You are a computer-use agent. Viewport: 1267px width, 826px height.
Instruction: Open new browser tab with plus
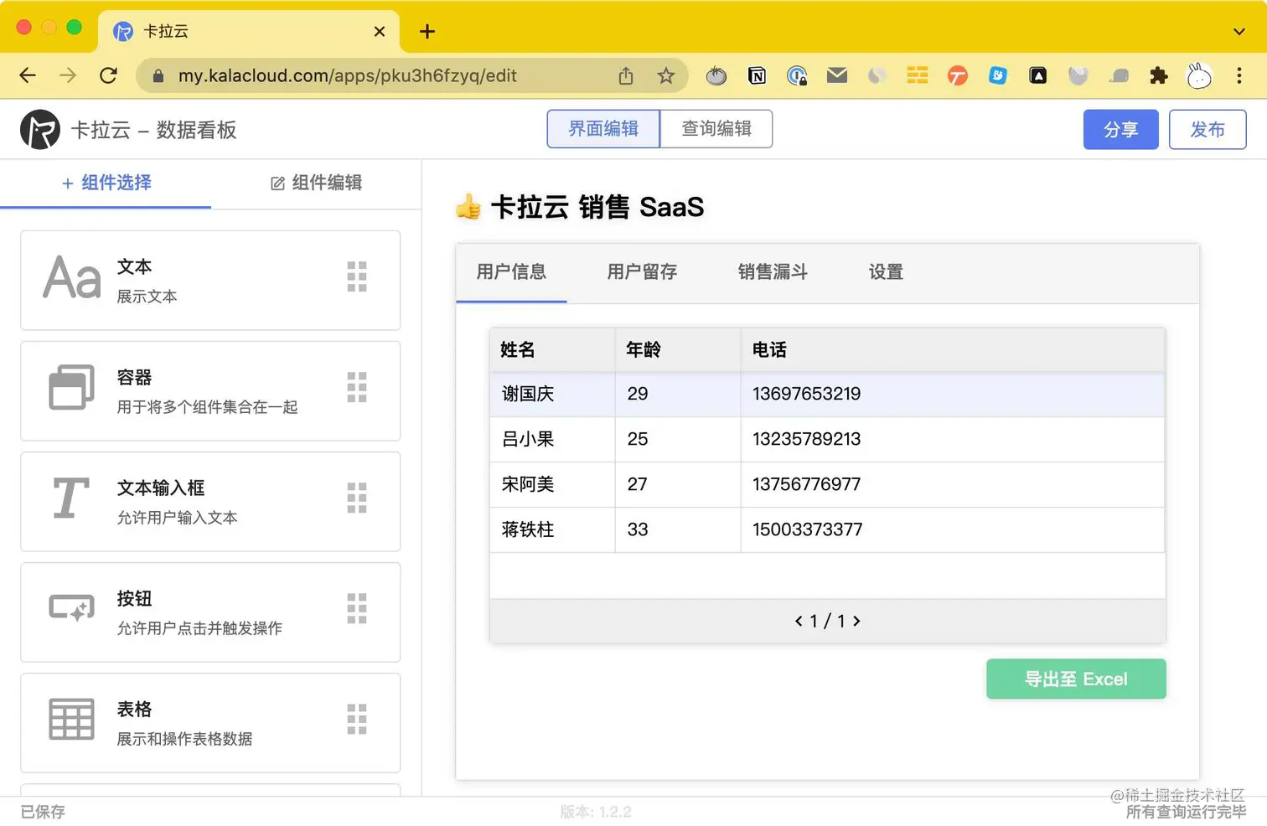click(427, 31)
